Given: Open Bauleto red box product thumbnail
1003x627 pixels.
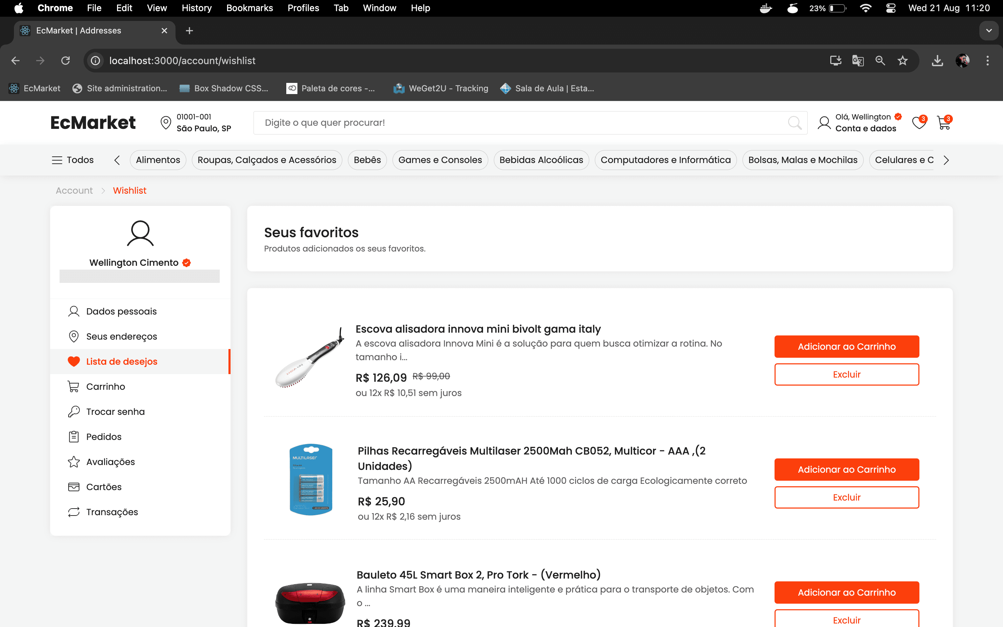Looking at the screenshot, I should click(x=310, y=603).
